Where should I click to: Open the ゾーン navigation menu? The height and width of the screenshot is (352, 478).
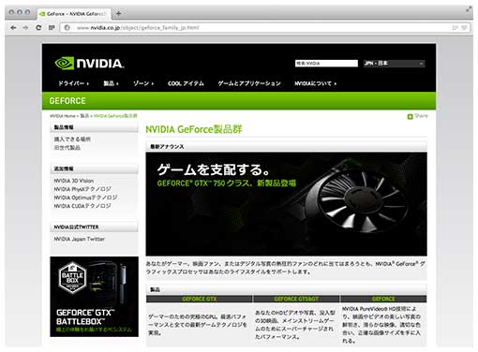tap(143, 83)
